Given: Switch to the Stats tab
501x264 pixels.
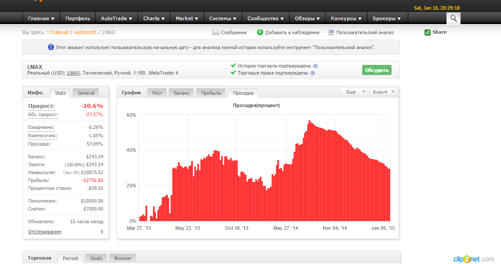Looking at the screenshot, I should pos(60,93).
